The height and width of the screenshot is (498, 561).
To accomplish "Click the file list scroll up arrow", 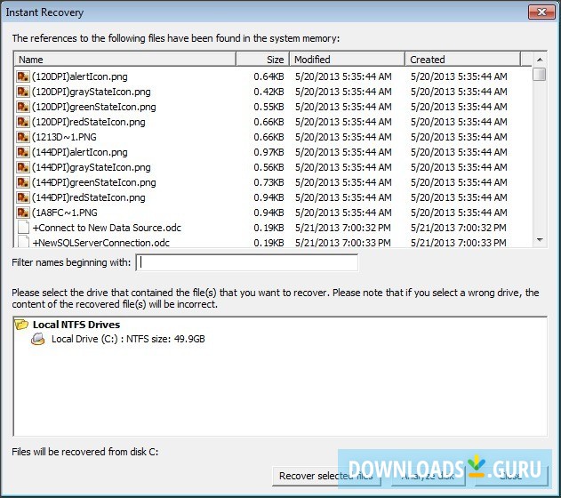I will (x=539, y=60).
